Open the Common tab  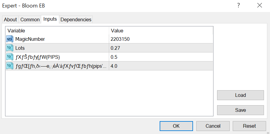(30, 19)
